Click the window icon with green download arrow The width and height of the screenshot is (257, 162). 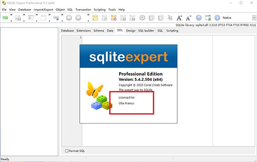208,18
